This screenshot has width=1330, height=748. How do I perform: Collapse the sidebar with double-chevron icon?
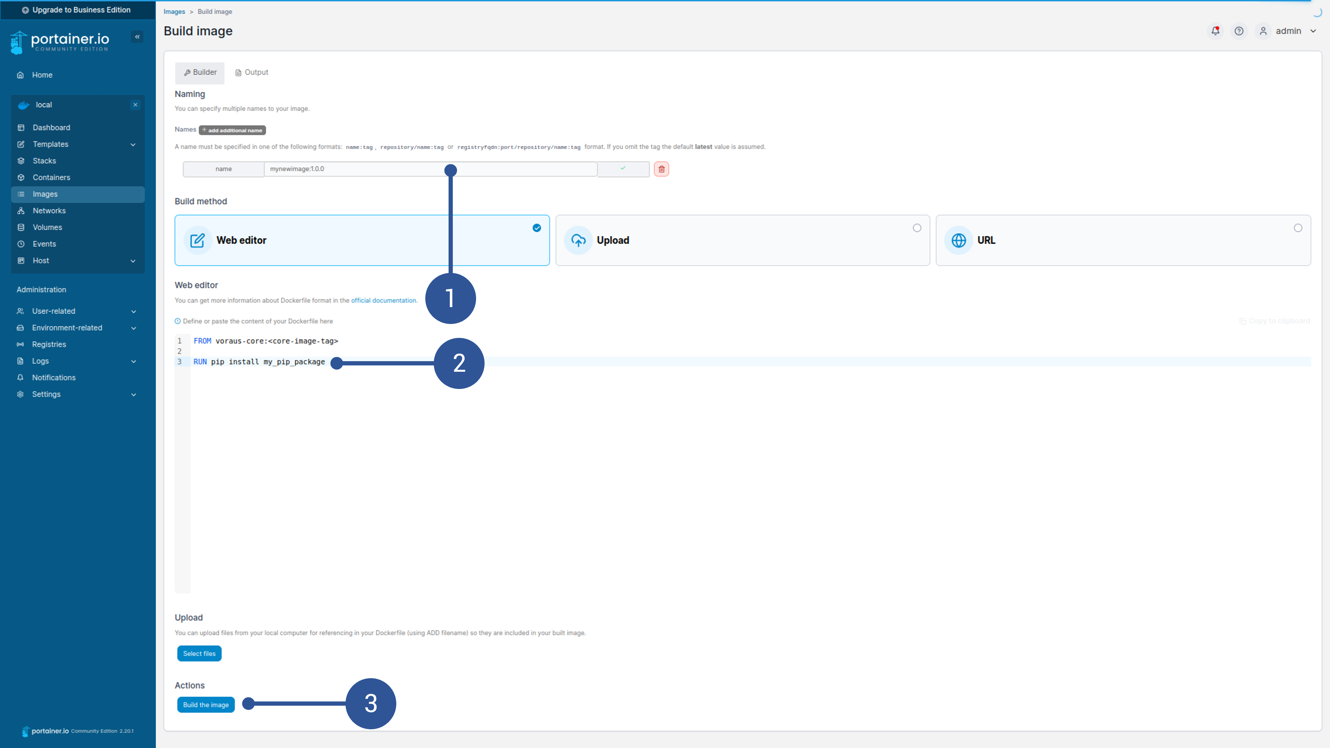pos(137,37)
